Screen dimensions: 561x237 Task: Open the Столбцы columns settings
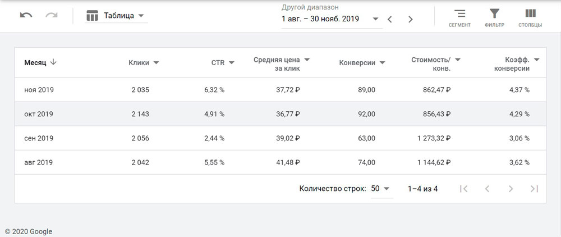pos(530,18)
